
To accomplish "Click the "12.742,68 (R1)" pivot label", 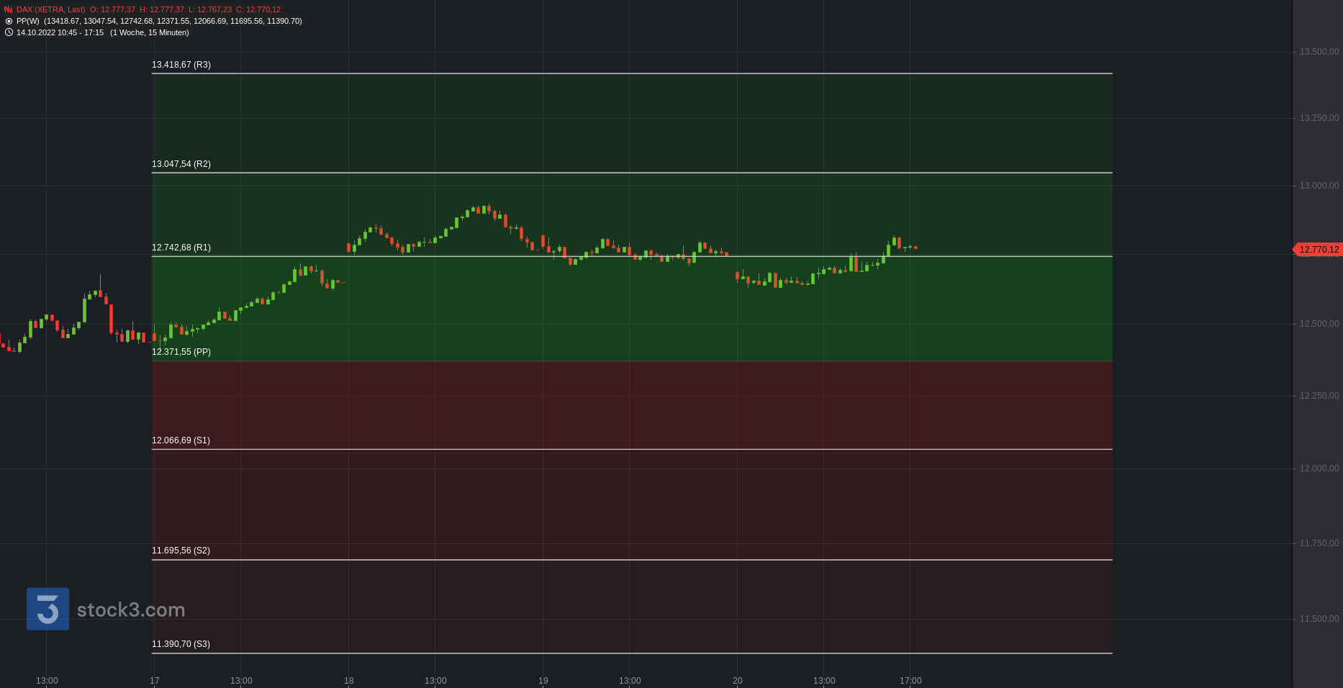I will pyautogui.click(x=181, y=248).
